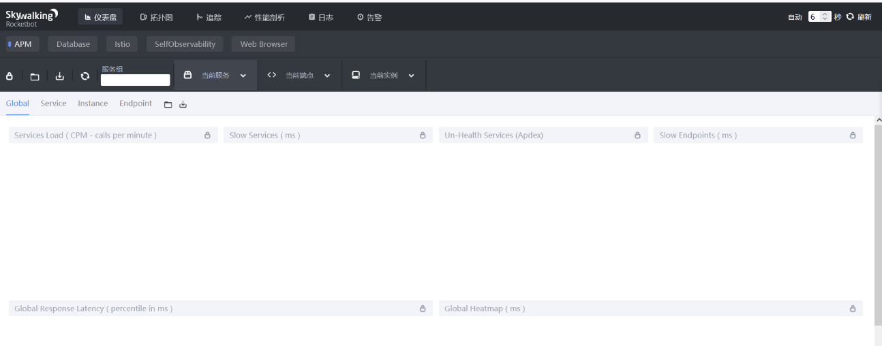Open the 告警 alarm page
The height and width of the screenshot is (346, 882).
(x=369, y=17)
